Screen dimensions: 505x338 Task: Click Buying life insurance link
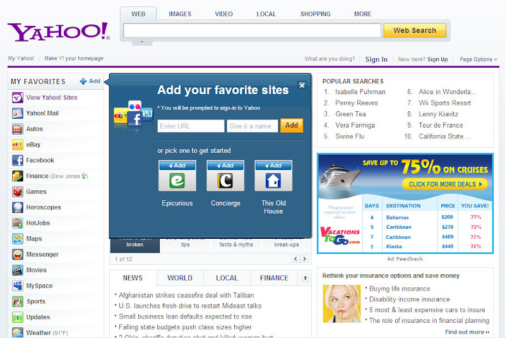[400, 289]
